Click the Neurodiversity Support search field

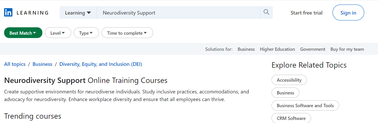click(178, 13)
